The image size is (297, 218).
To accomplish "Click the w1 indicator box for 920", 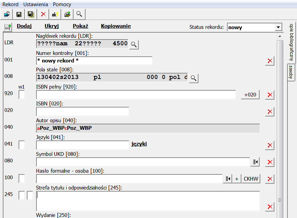I will 22,94.
